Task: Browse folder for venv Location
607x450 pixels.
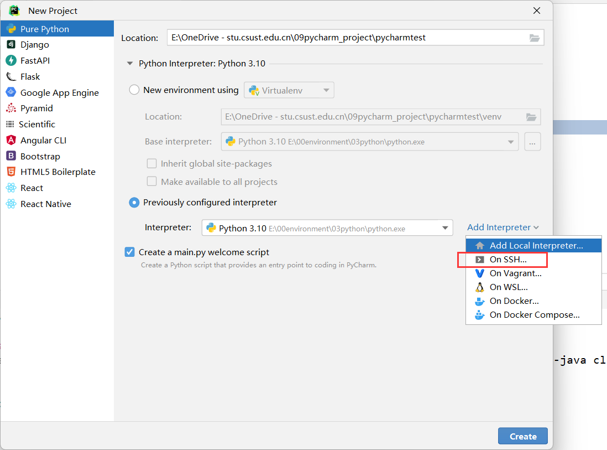Action: (531, 117)
